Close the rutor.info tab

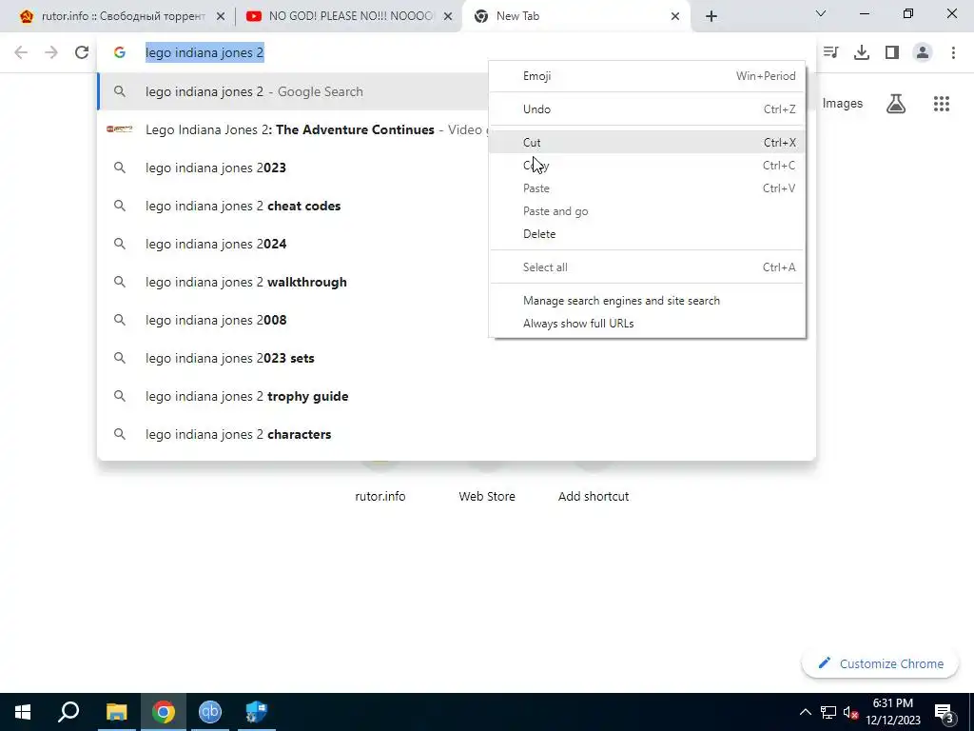click(221, 16)
